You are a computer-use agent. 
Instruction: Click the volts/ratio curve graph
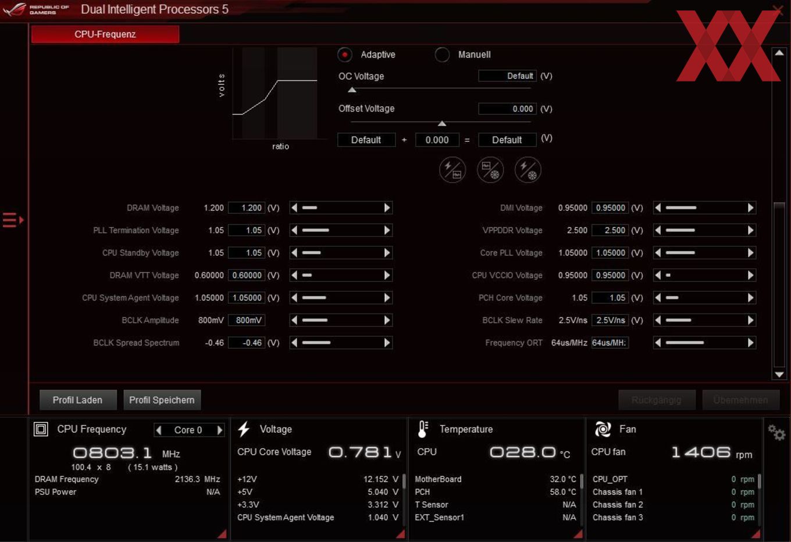tap(275, 93)
